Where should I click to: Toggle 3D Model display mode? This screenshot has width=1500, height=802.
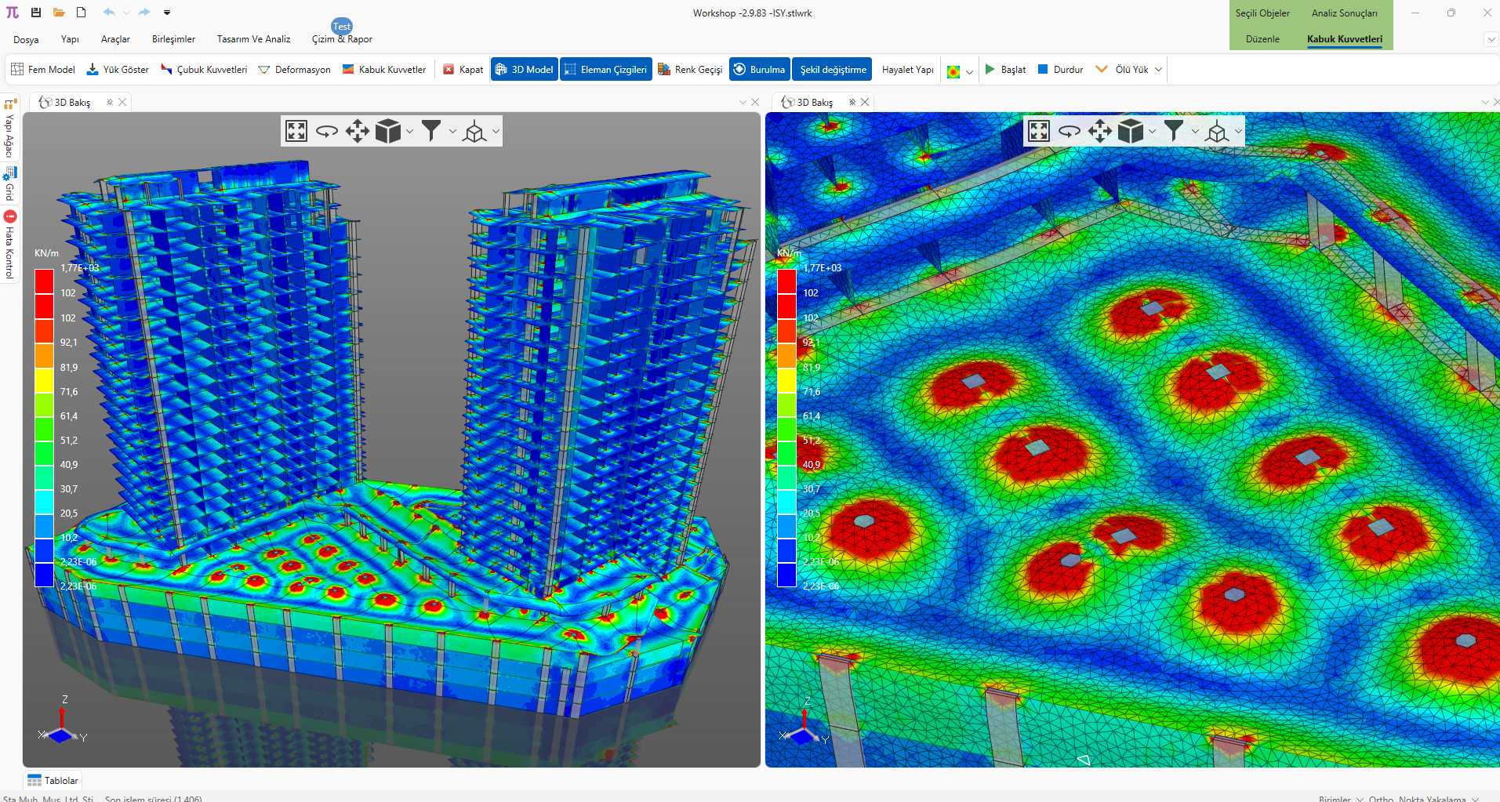tap(524, 70)
